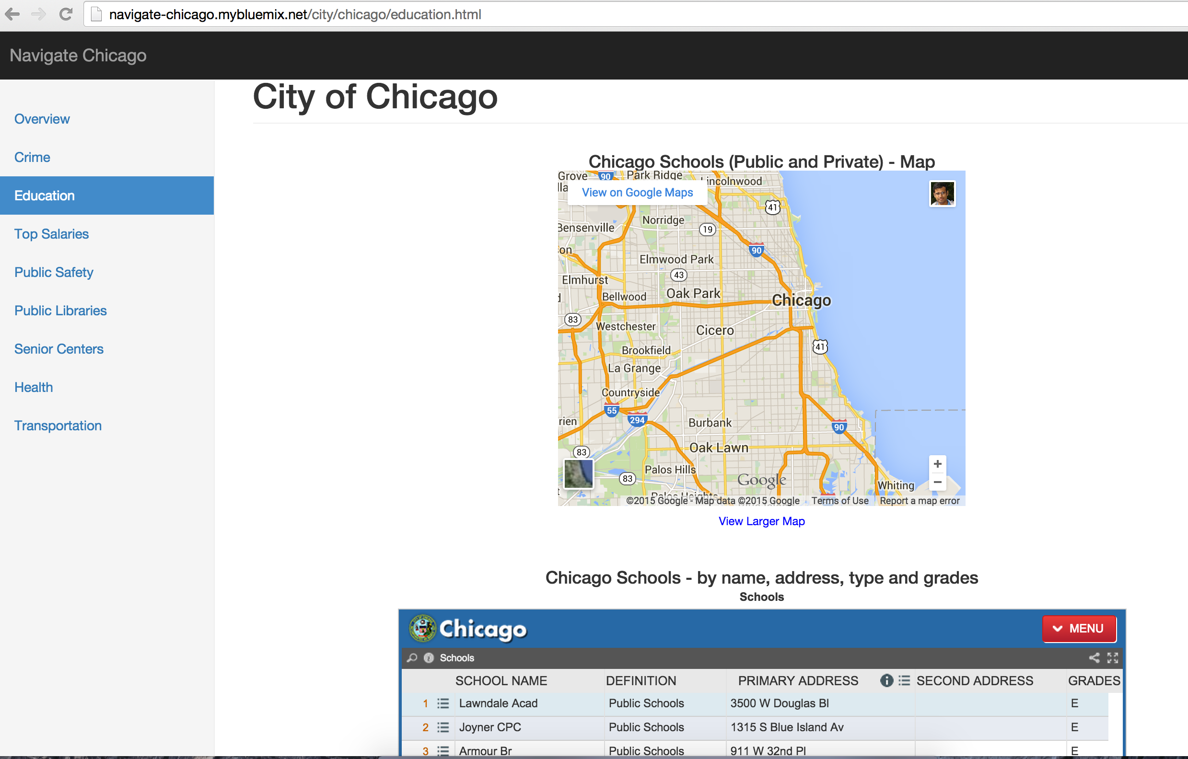Open row menu for Lawndale Acad
Screen dimensions: 1188x759
[x=443, y=703]
